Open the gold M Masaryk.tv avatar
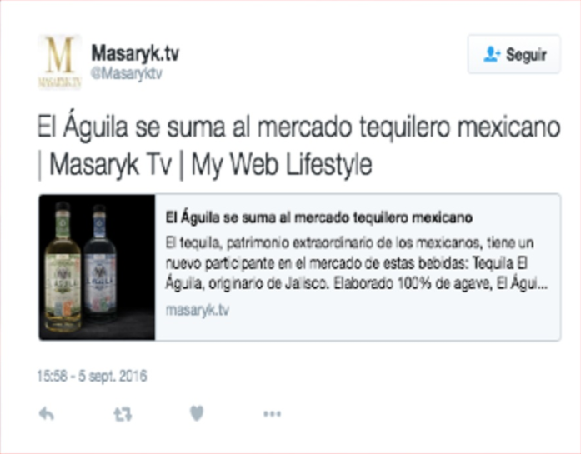This screenshot has width=581, height=454. [59, 62]
